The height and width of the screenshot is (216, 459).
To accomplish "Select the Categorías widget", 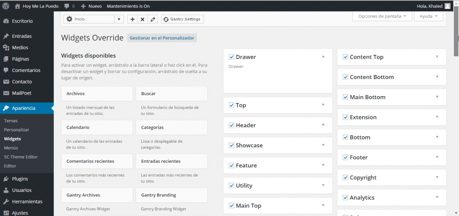I will pyautogui.click(x=171, y=127).
